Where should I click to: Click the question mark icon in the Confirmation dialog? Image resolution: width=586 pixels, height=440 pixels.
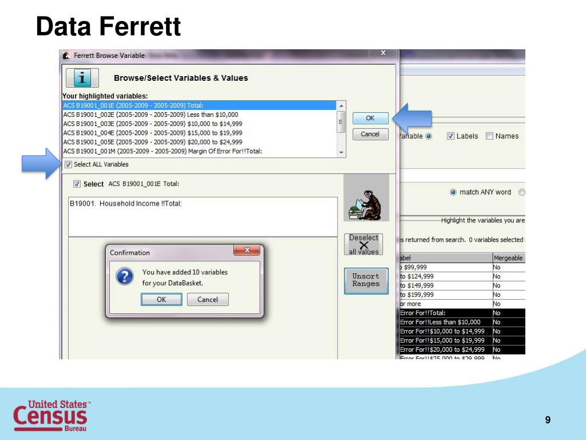125,276
